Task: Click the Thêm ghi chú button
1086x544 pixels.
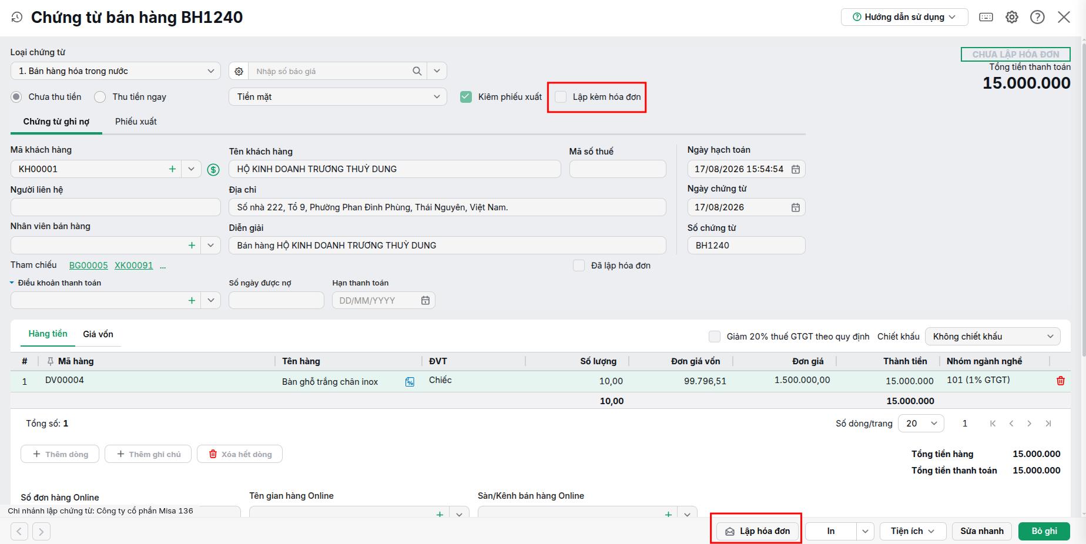Action: pyautogui.click(x=148, y=454)
